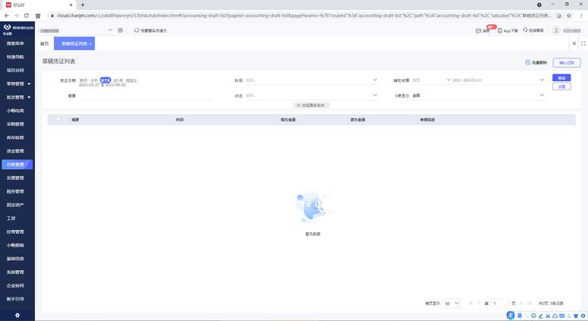Open 企业协同 in the sidebar
The height and width of the screenshot is (321, 588).
tap(15, 285)
